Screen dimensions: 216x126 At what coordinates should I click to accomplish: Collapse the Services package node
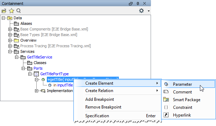10,51
